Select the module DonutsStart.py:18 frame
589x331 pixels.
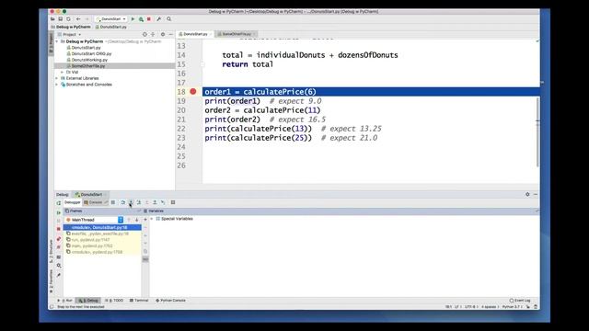pos(102,227)
